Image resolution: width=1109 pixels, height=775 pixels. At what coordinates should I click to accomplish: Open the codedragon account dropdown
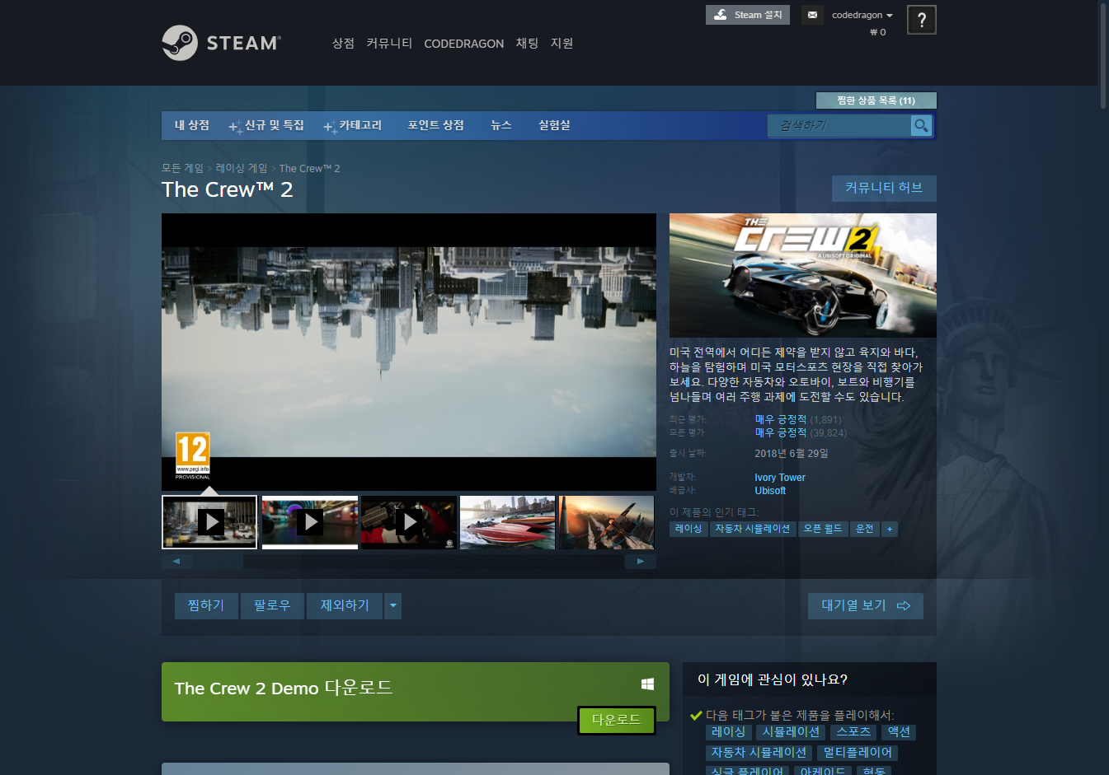862,15
